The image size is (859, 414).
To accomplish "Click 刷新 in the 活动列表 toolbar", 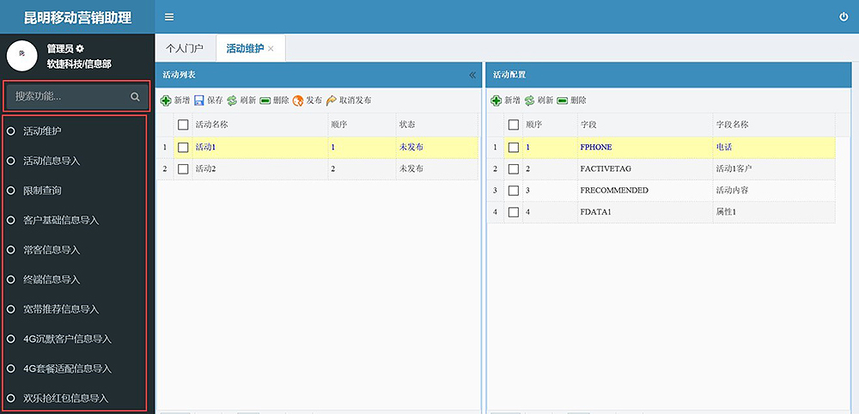I will pos(241,100).
